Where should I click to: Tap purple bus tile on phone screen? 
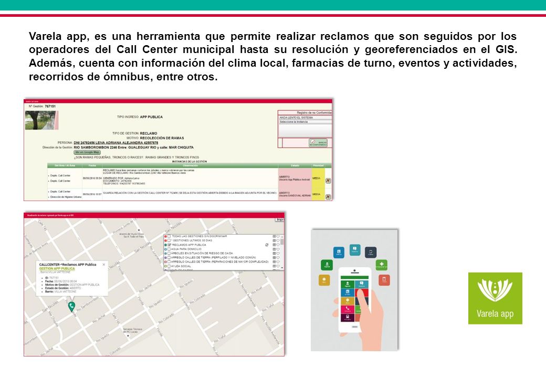[347, 318]
